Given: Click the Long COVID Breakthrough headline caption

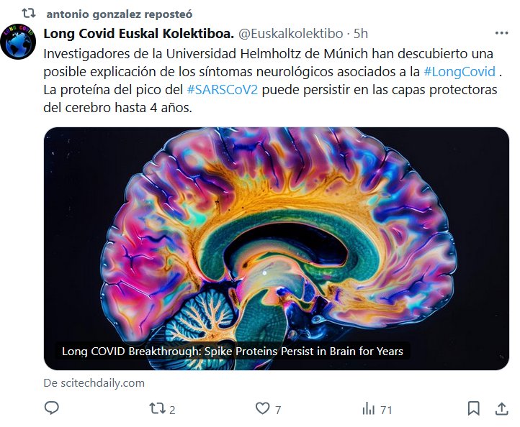Looking at the screenshot, I should (x=233, y=351).
